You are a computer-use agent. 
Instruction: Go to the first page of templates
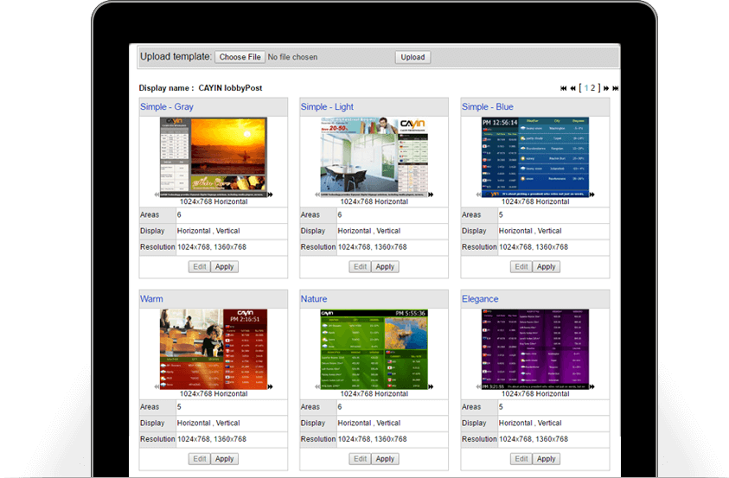[564, 88]
